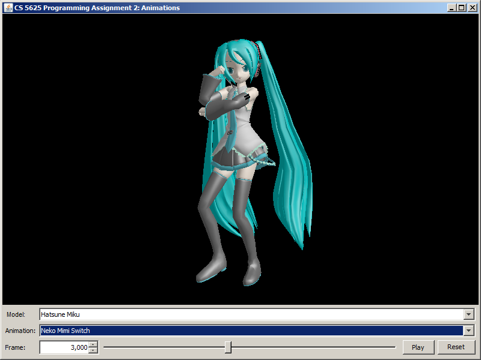This screenshot has width=481, height=360.
Task: Click the window title bar text
Action: tap(97, 8)
